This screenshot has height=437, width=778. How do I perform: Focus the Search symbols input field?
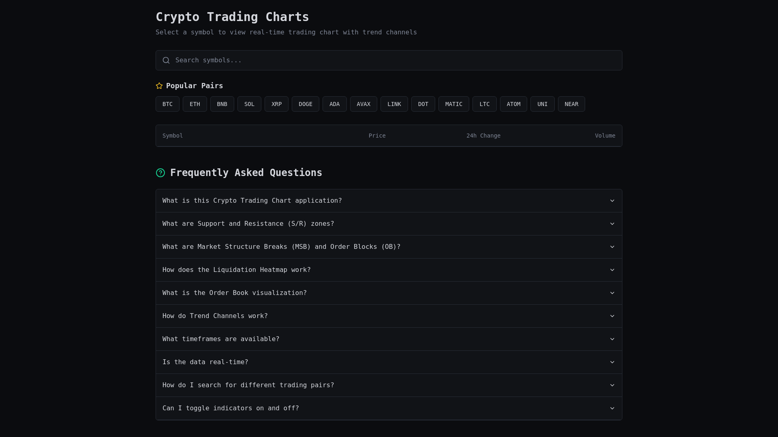point(389,60)
